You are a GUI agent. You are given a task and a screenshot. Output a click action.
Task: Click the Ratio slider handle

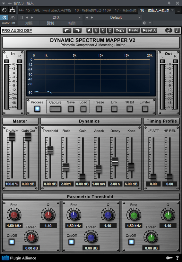pyautogui.click(x=66, y=167)
